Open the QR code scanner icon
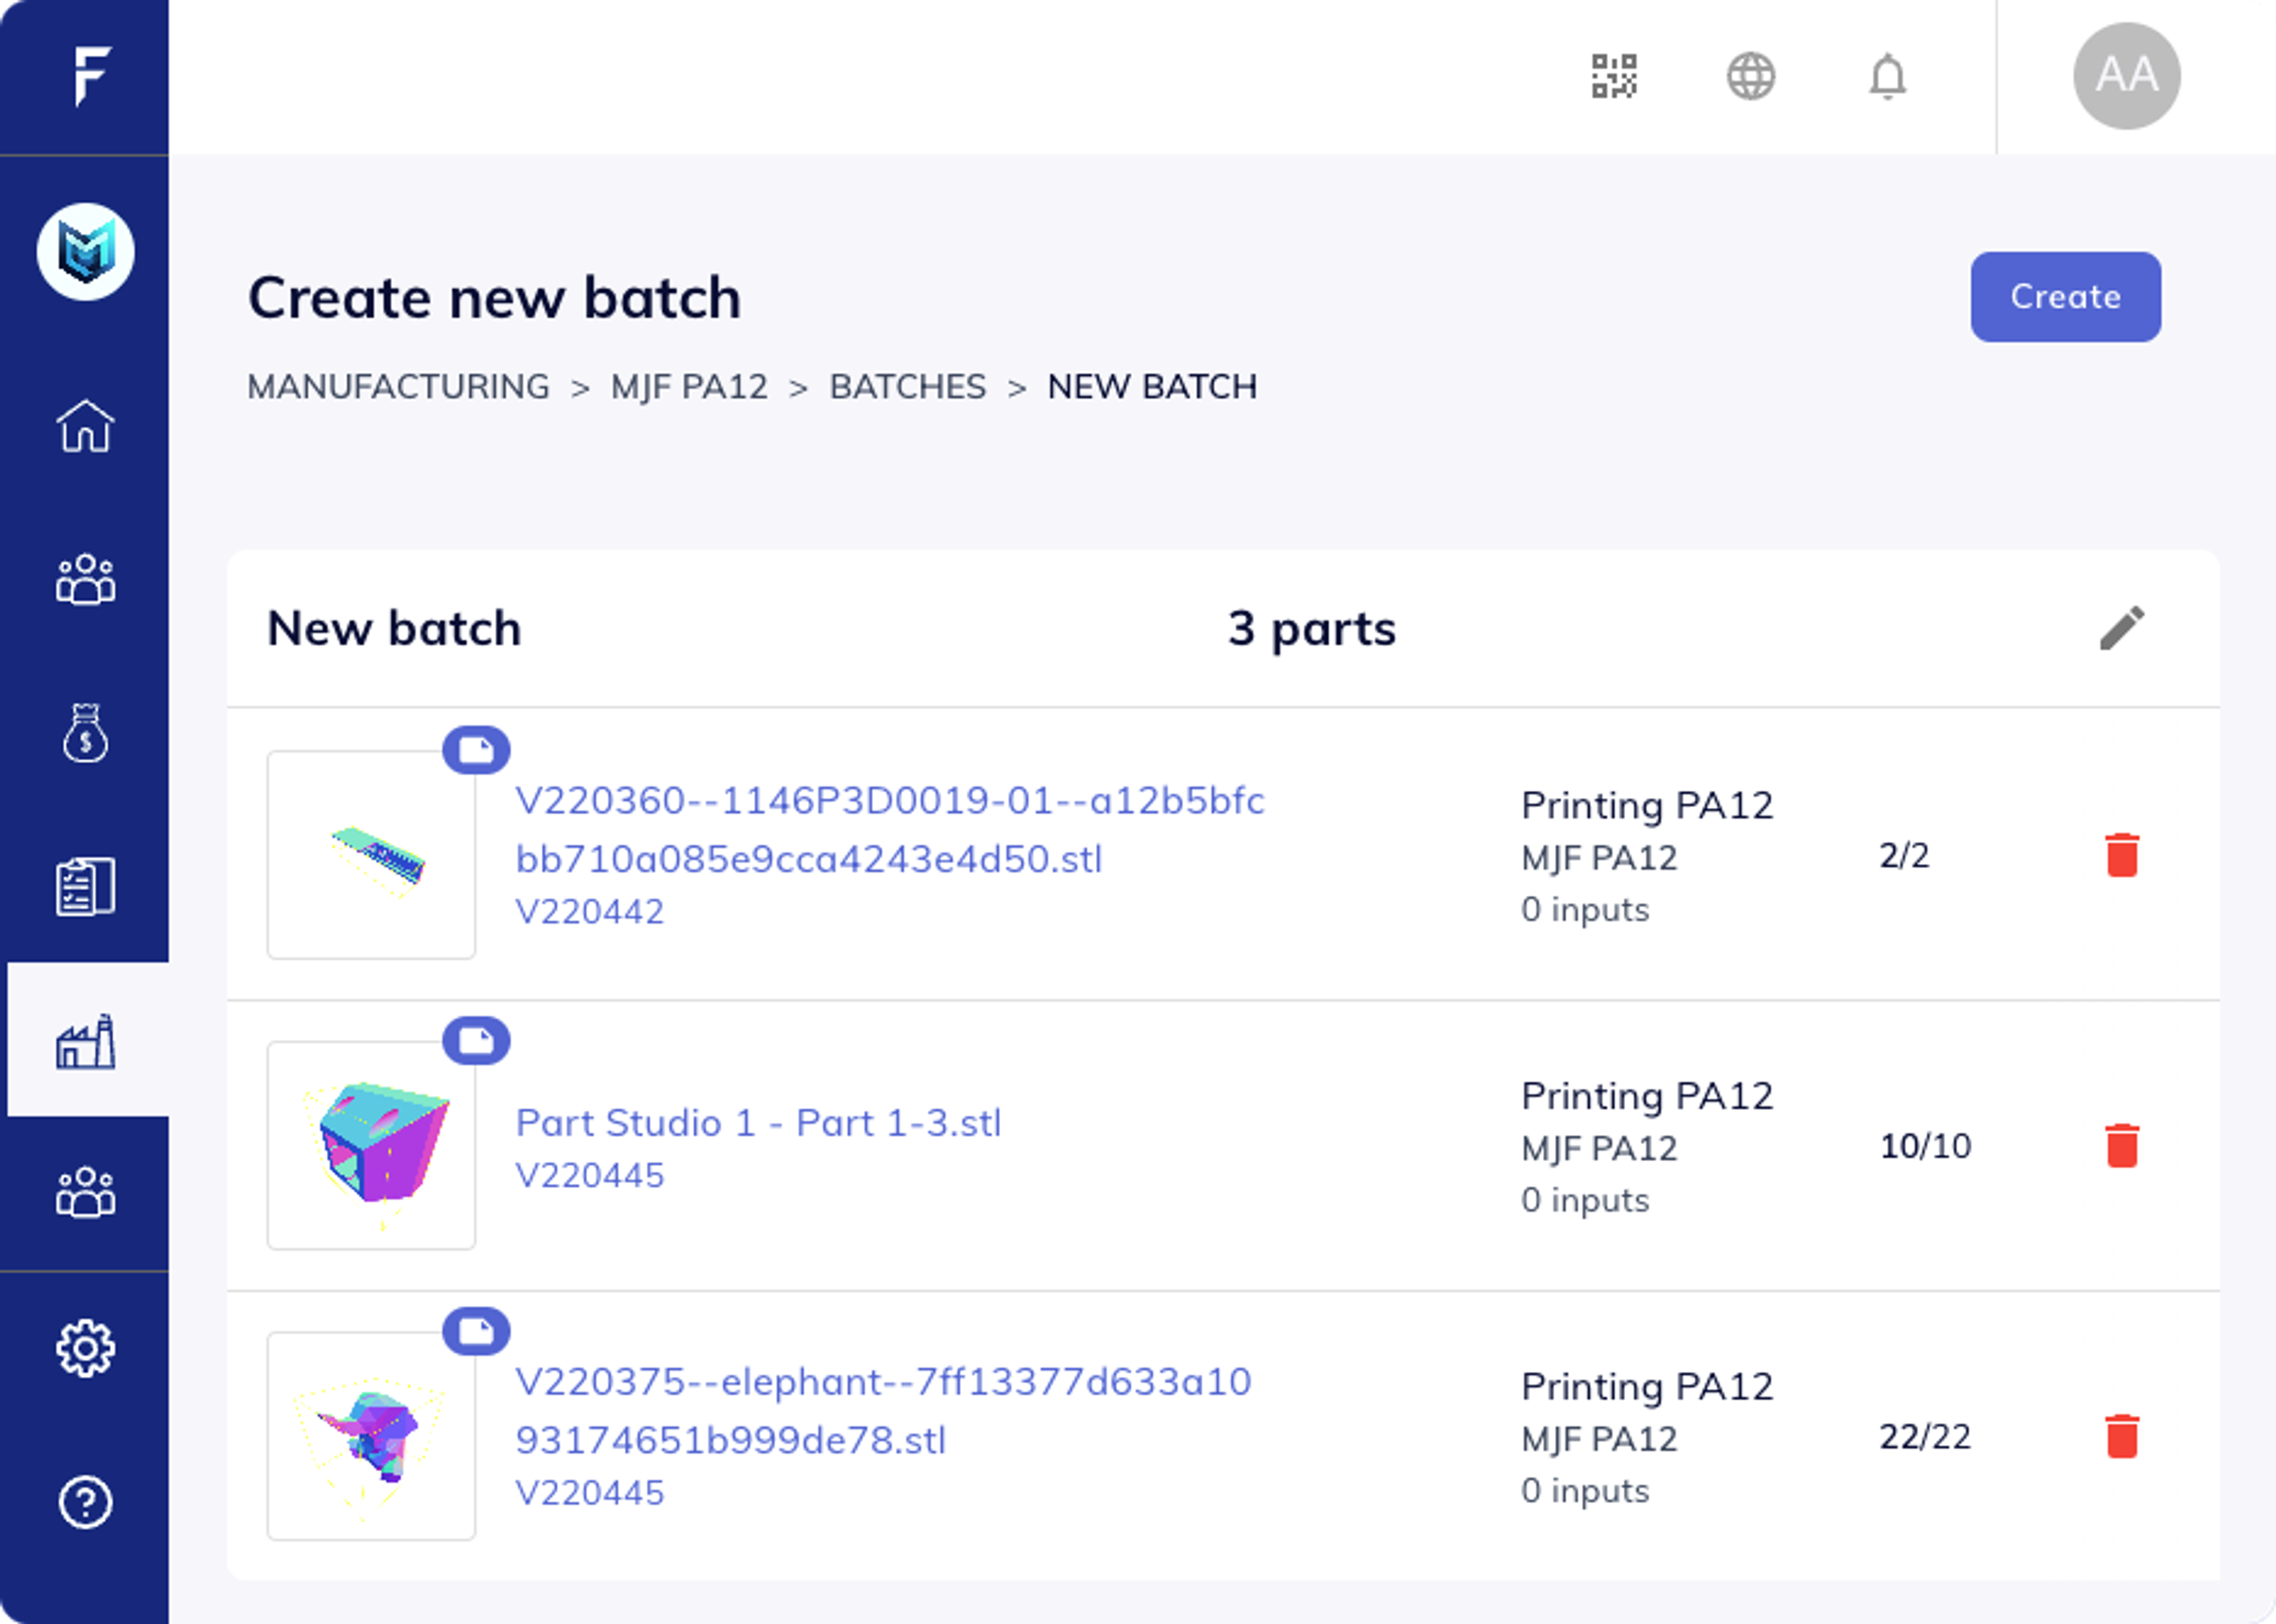 [x=1613, y=76]
